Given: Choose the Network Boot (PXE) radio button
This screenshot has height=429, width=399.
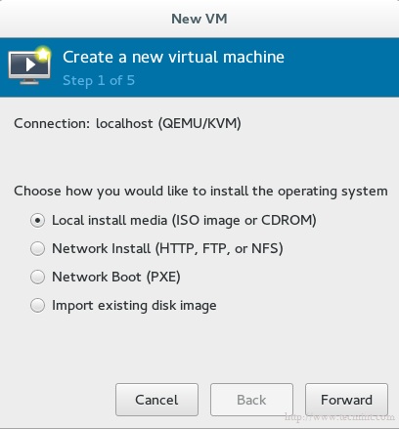Looking at the screenshot, I should (x=37, y=278).
